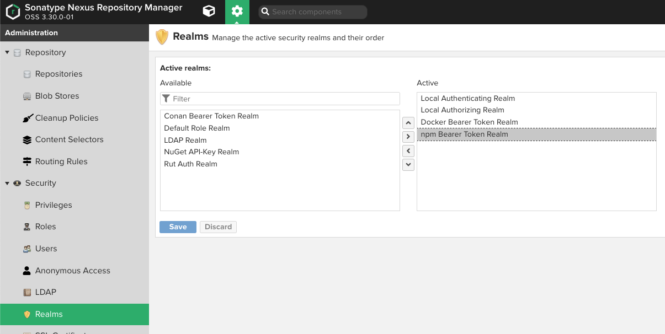
Task: Click the Blob Stores icon
Action: [27, 96]
